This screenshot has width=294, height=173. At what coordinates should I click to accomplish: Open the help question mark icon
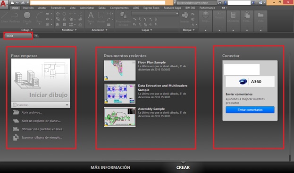260,3
